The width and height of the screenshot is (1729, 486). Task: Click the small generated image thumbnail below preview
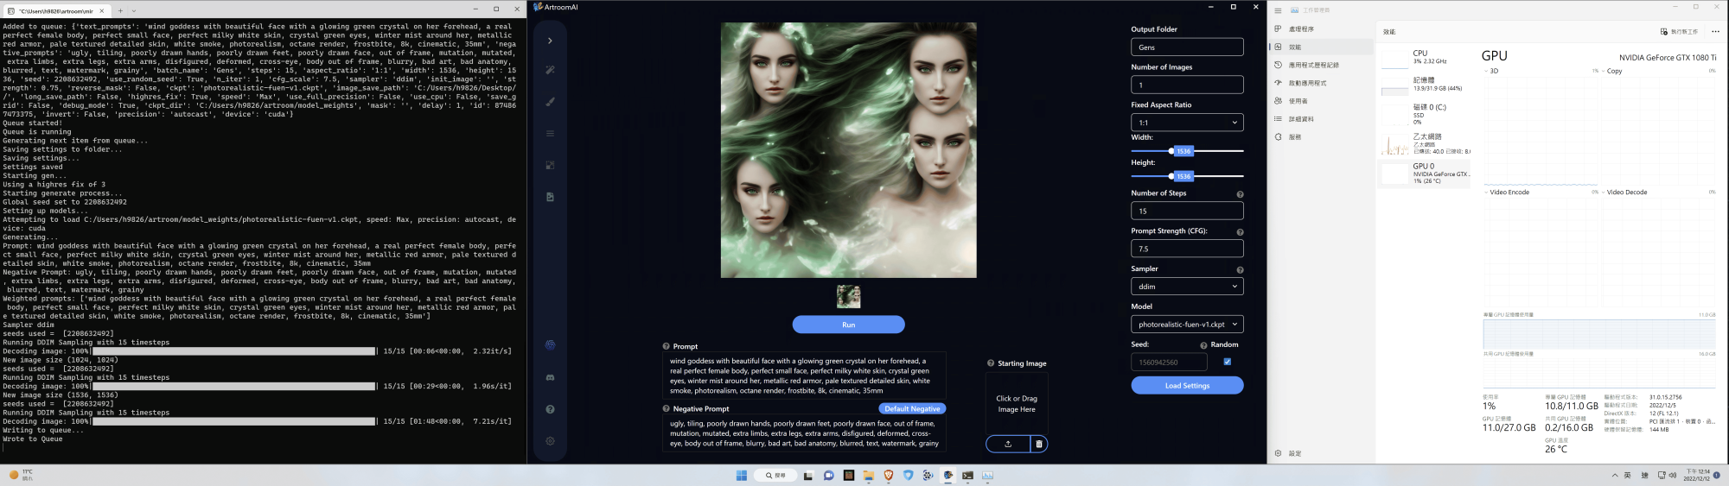(x=848, y=296)
